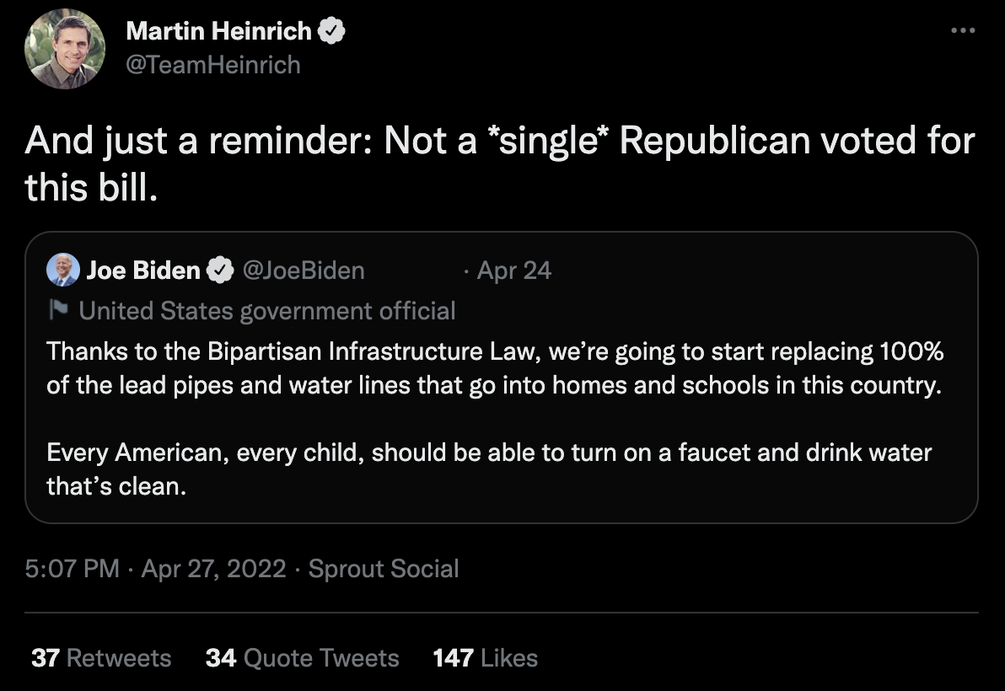The image size is (1005, 691).
Task: Click Joe Biden's small avatar
Action: (x=63, y=271)
